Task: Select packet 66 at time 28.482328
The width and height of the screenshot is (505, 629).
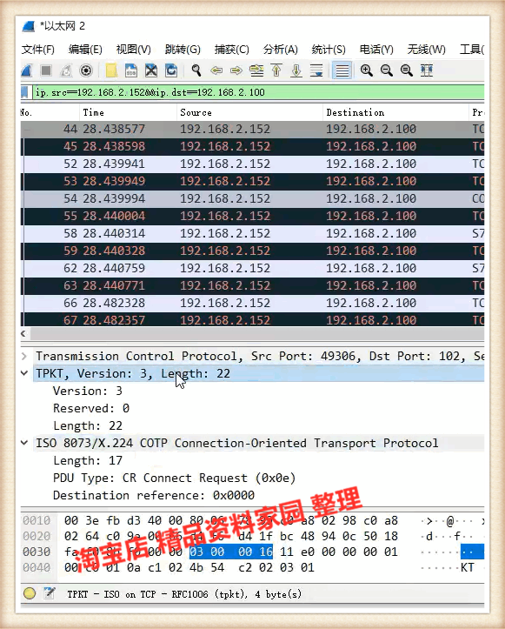Action: click(x=252, y=303)
